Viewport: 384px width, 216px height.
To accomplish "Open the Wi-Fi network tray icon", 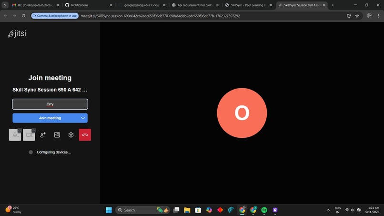I will point(347,210).
